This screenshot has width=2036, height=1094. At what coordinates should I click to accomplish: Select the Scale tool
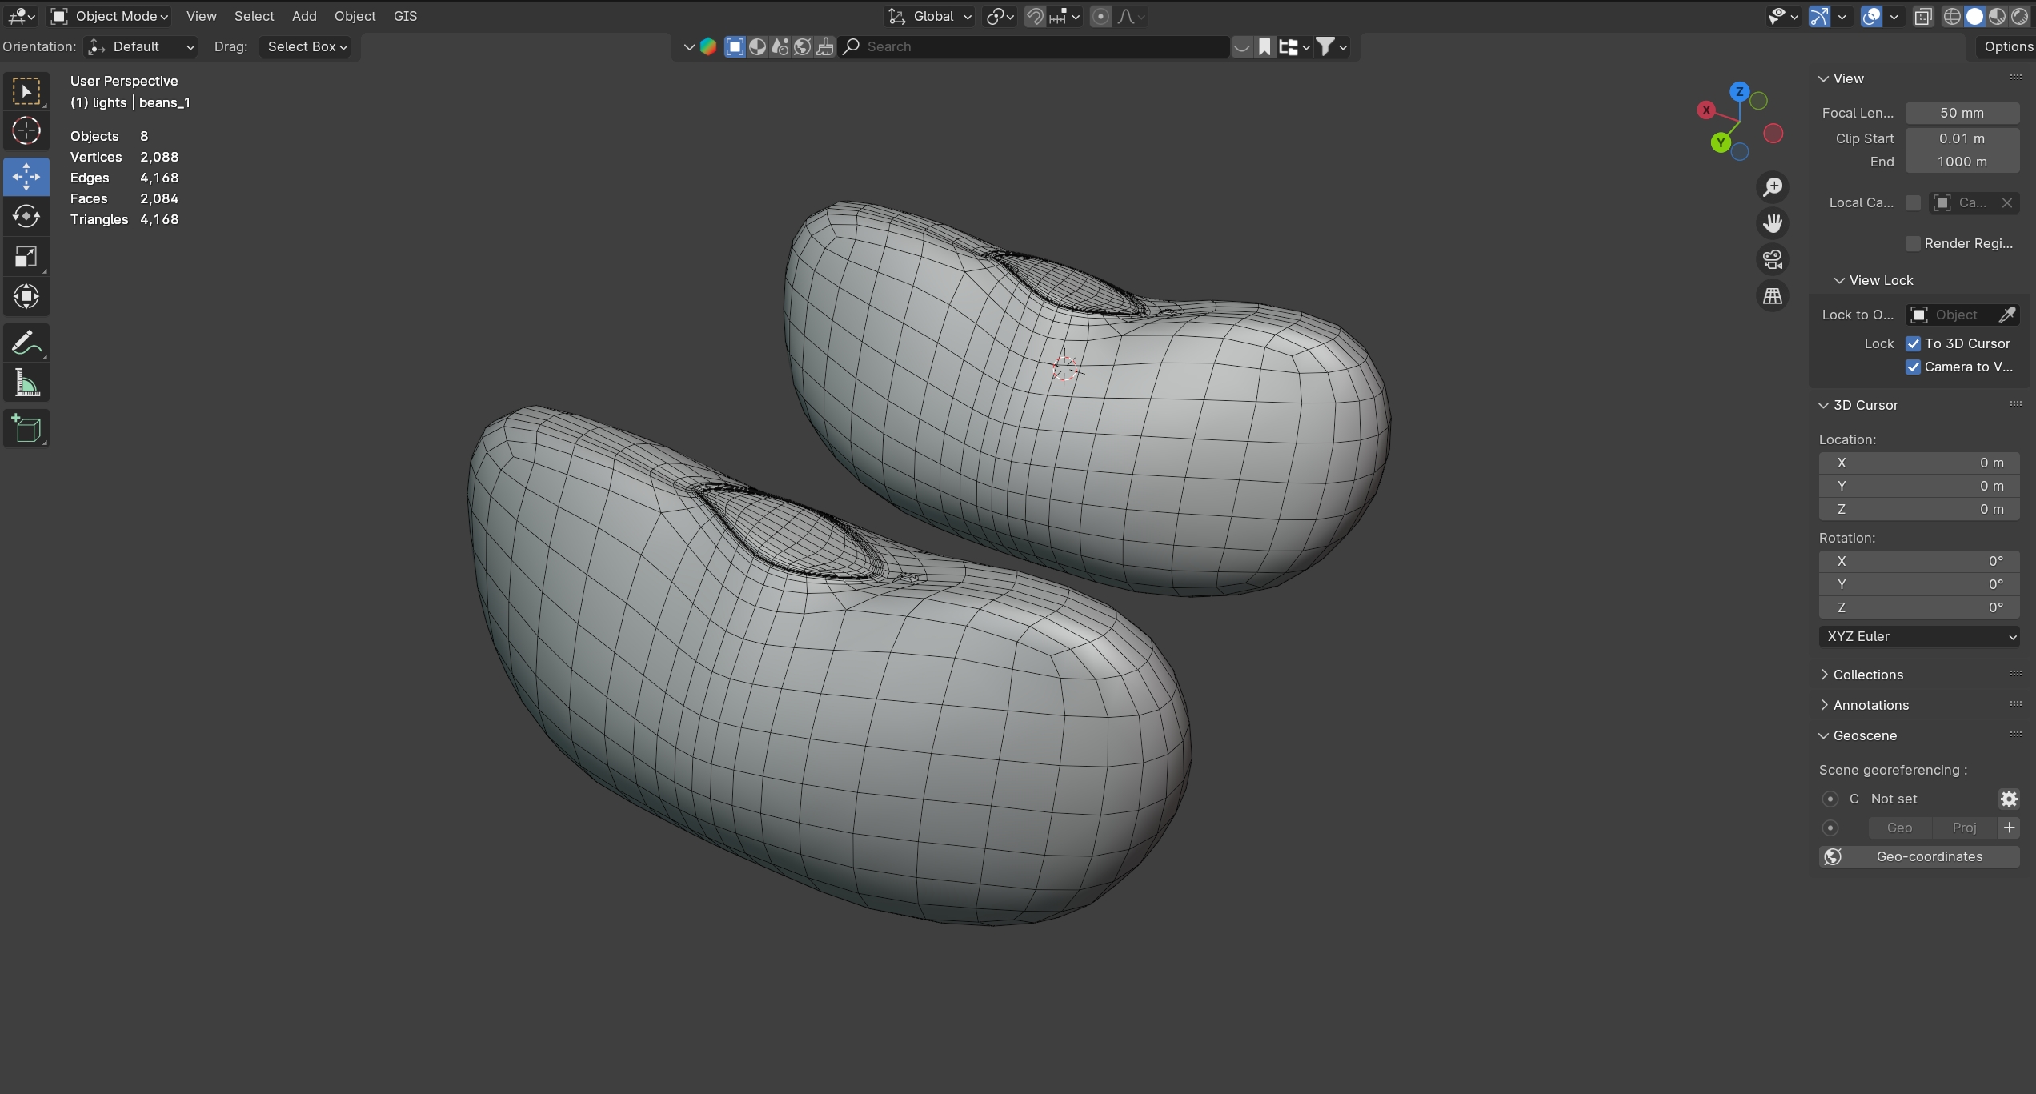[x=26, y=257]
